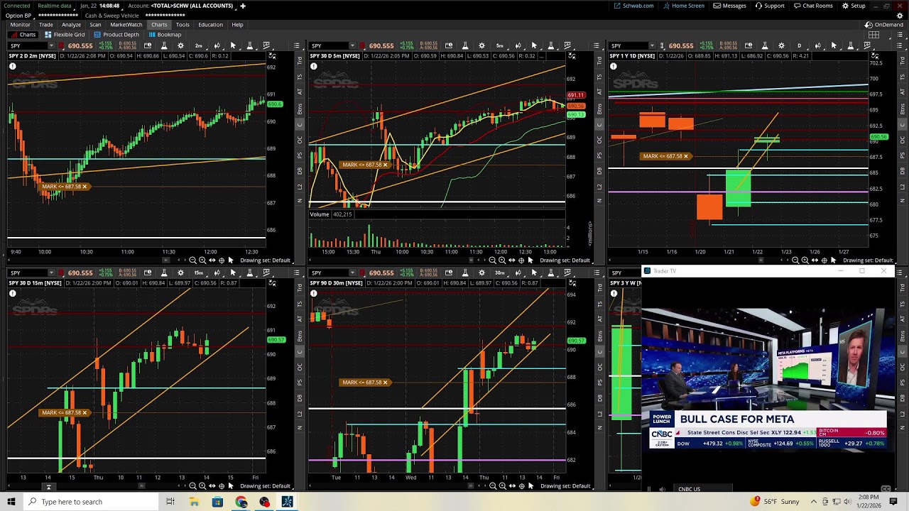
Task: Open Studies flask in the 2m chart toolbar
Action: 164,45
